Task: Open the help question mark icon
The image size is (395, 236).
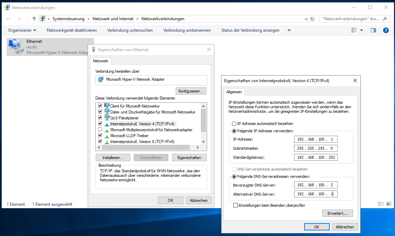Action: tap(386, 30)
